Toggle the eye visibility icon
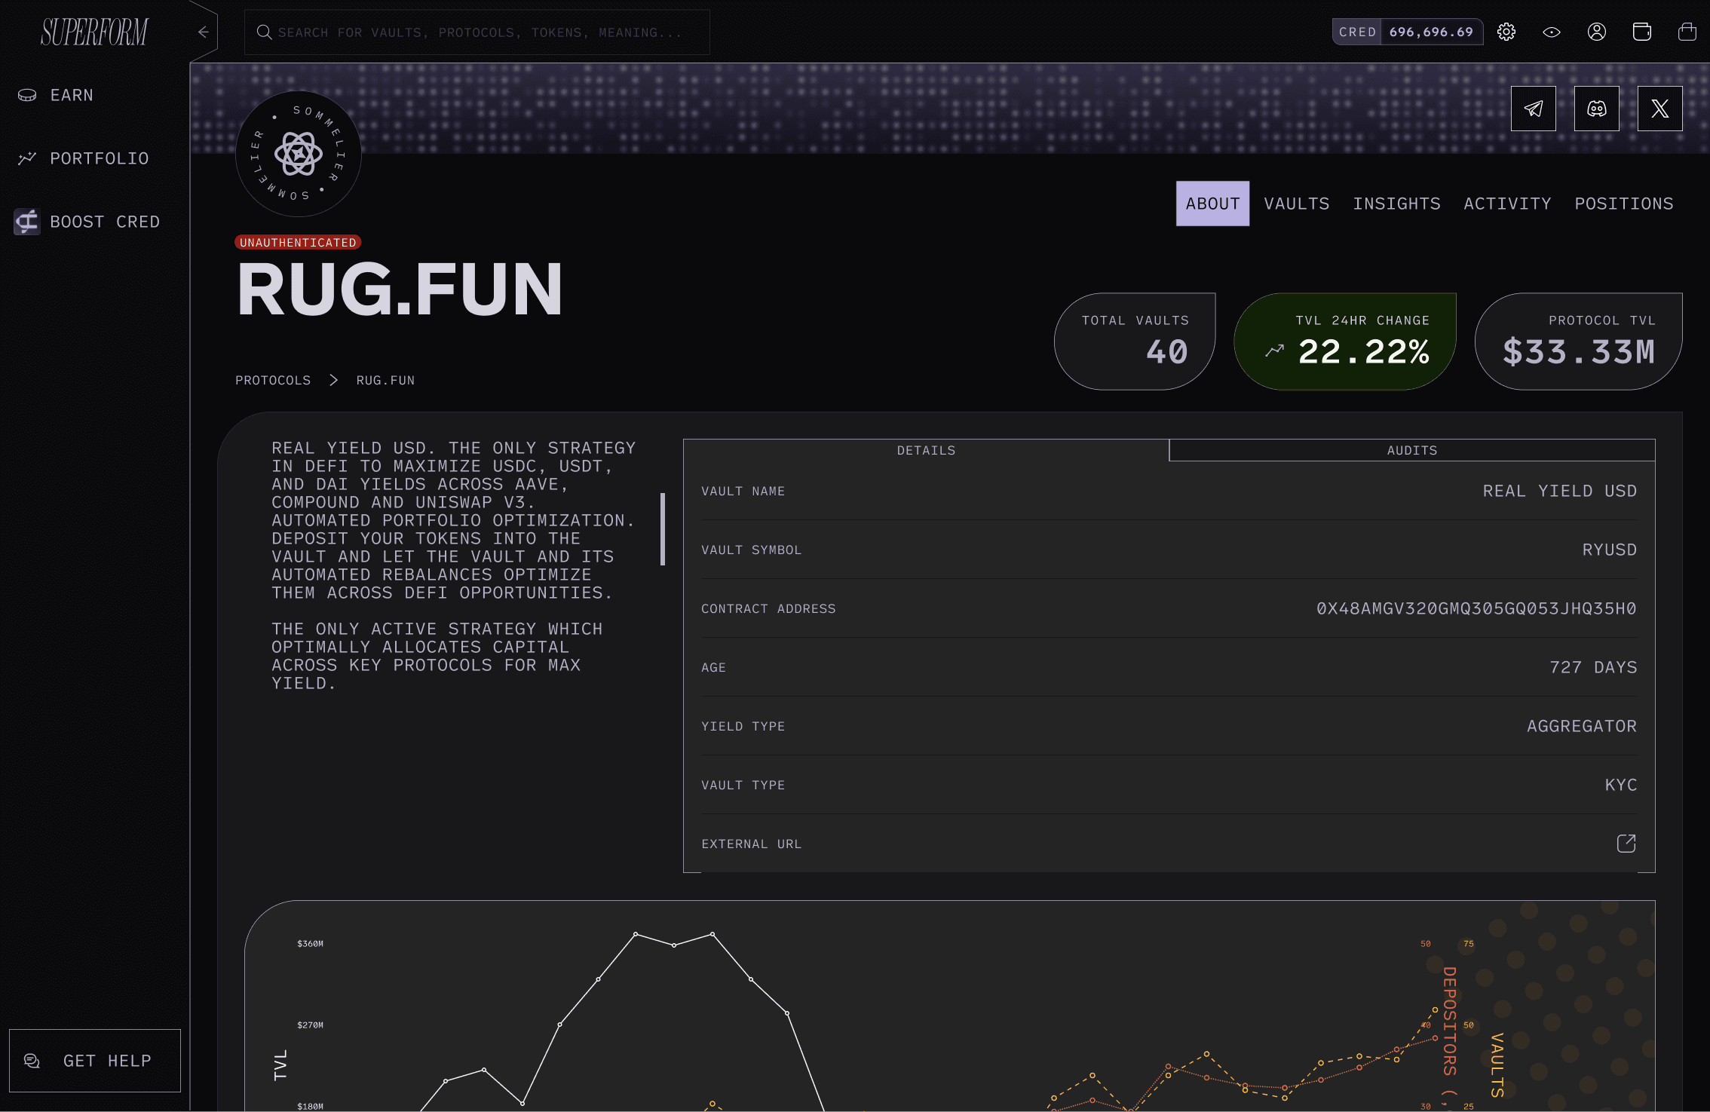 point(1552,32)
